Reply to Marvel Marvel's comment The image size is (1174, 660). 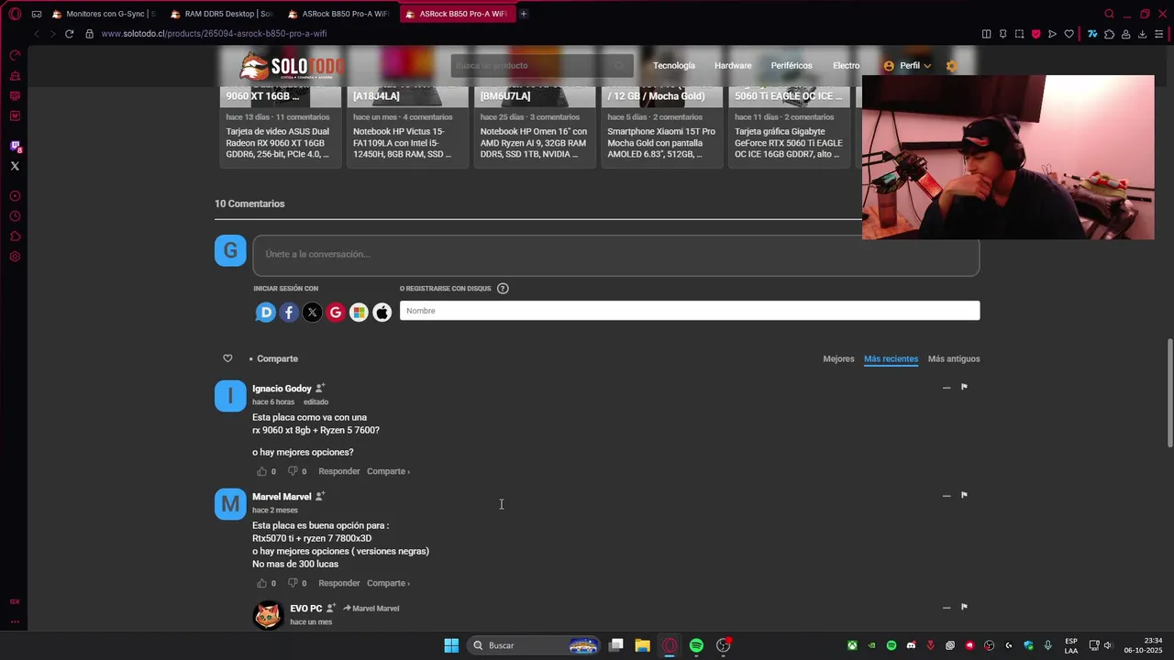[338, 583]
